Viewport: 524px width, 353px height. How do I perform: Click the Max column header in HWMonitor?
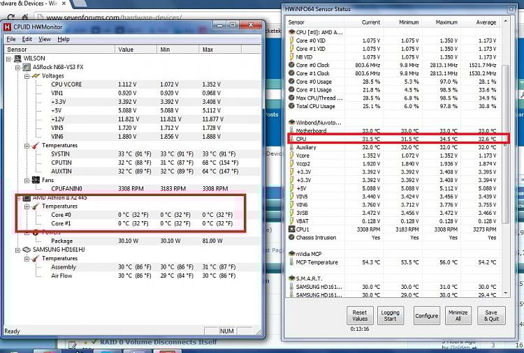220,50
